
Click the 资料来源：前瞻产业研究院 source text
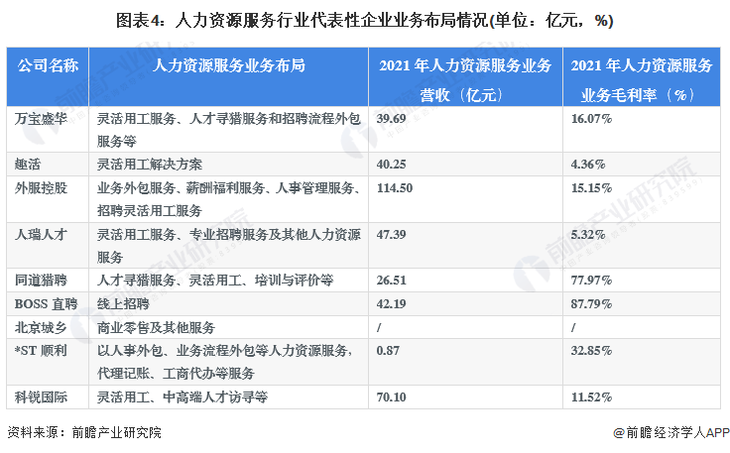83,433
